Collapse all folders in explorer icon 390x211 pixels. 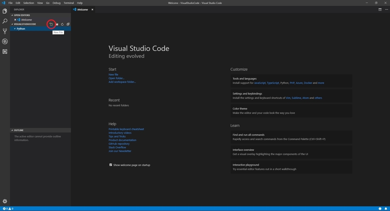(x=68, y=24)
